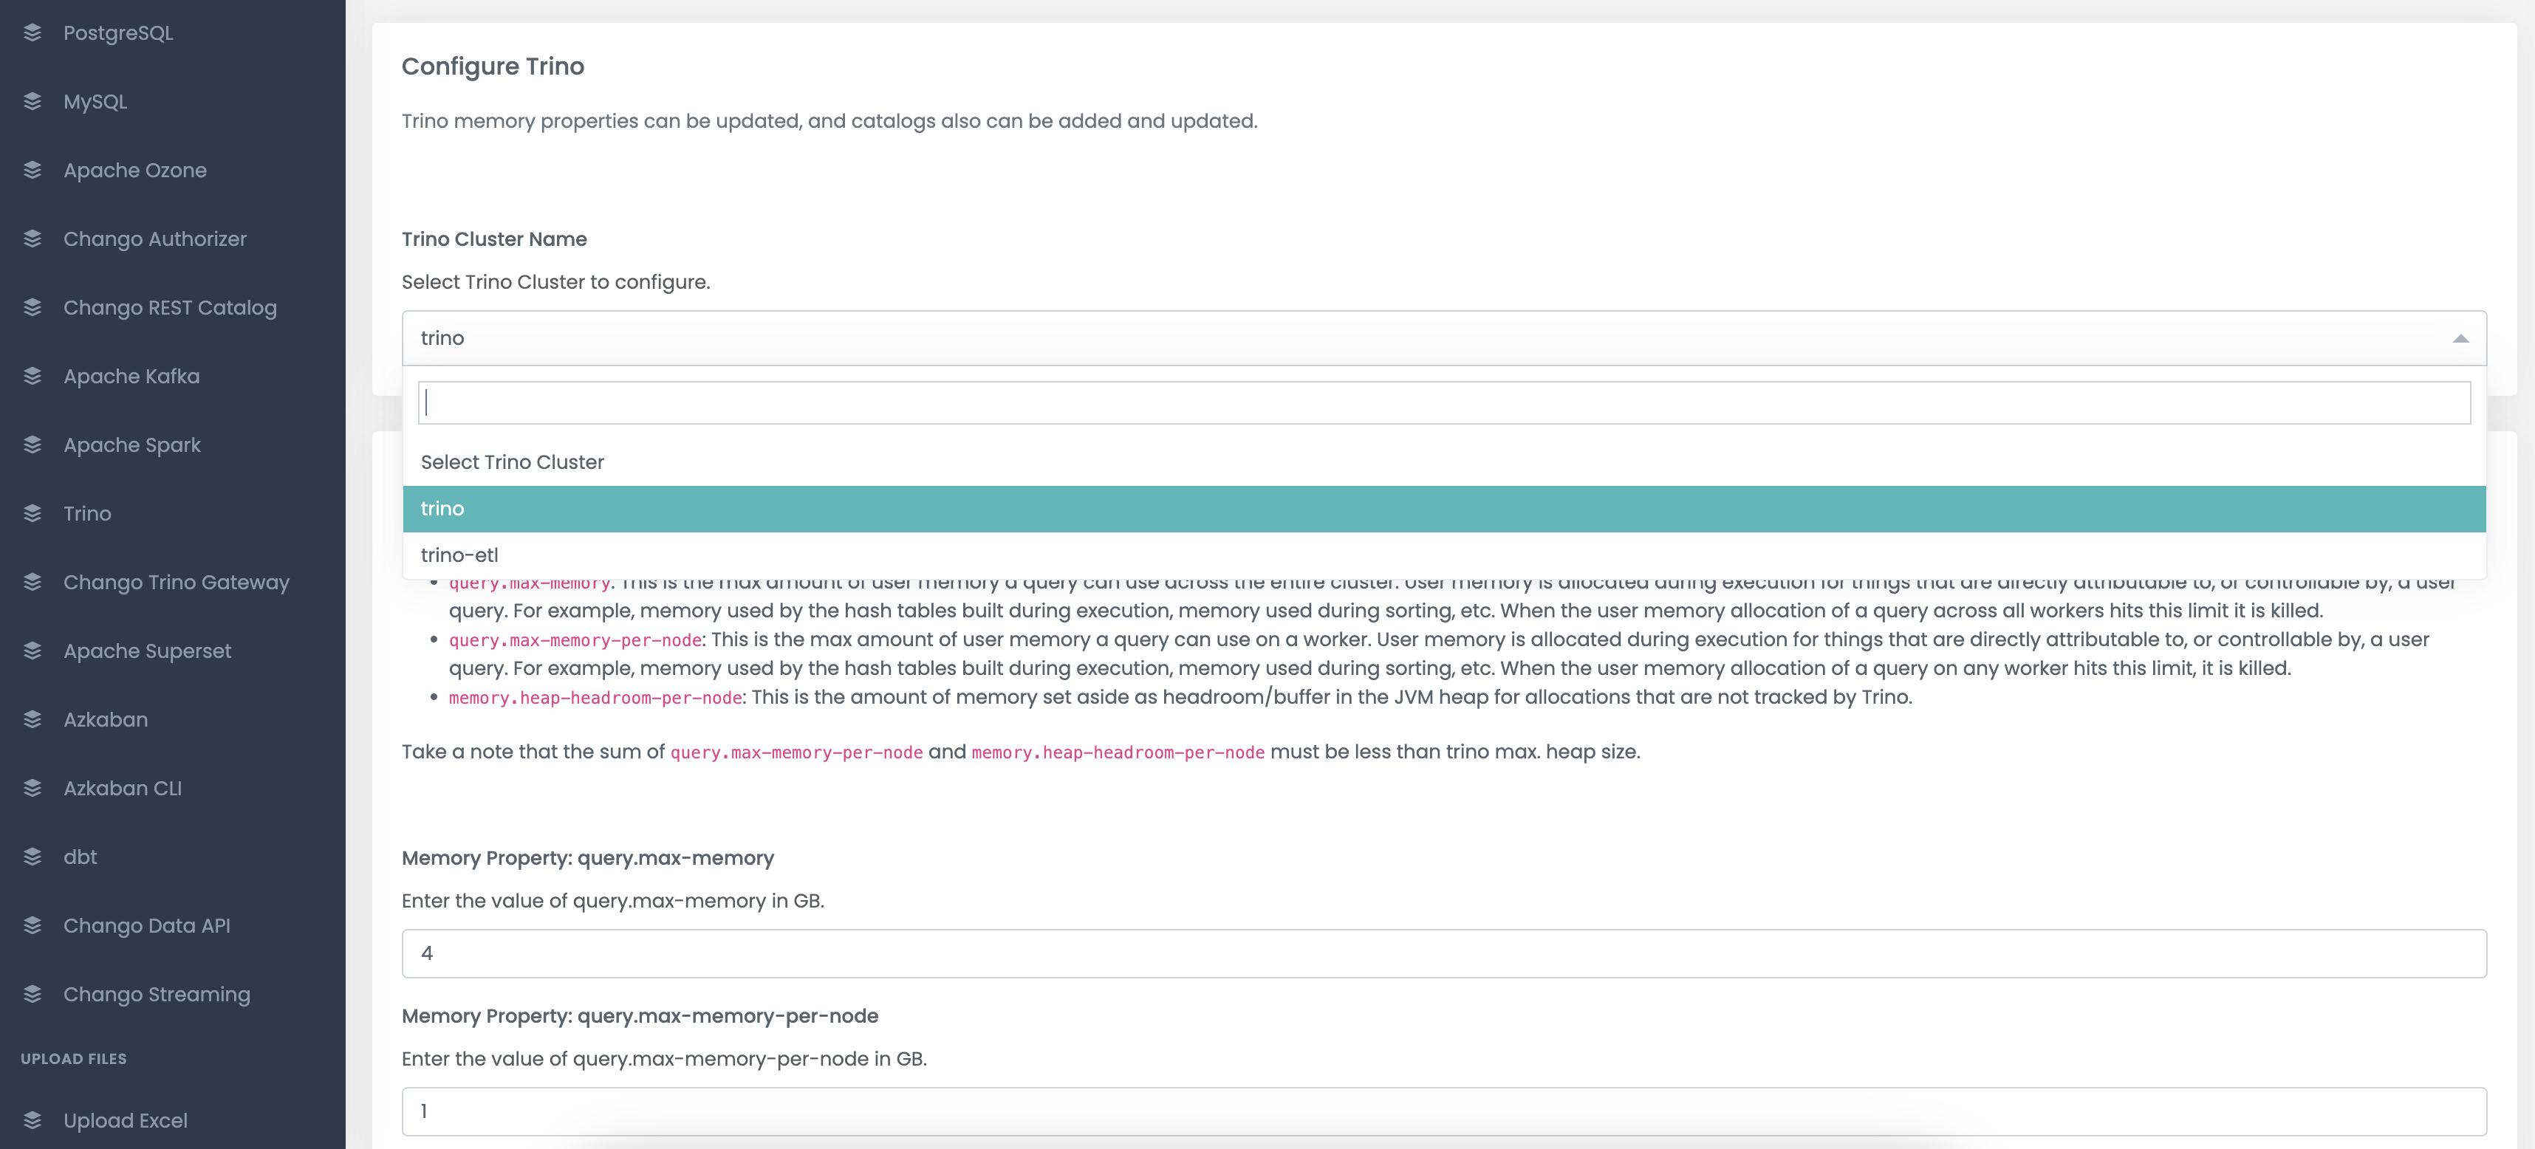Click the Trino cluster select box showing trino
This screenshot has width=2535, height=1149.
tap(1443, 338)
